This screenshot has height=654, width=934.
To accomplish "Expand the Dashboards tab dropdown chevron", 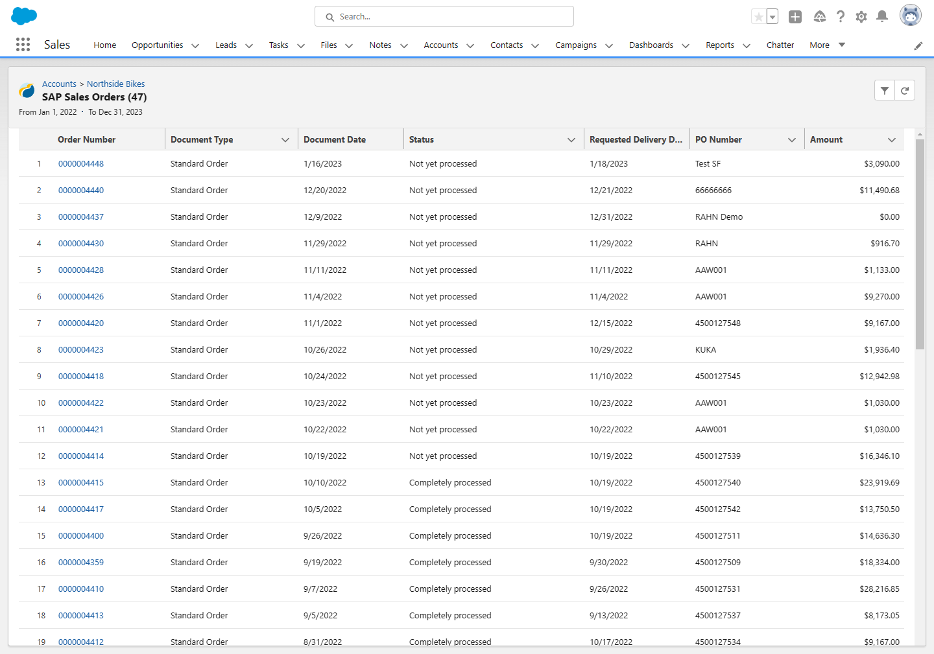I will (686, 45).
